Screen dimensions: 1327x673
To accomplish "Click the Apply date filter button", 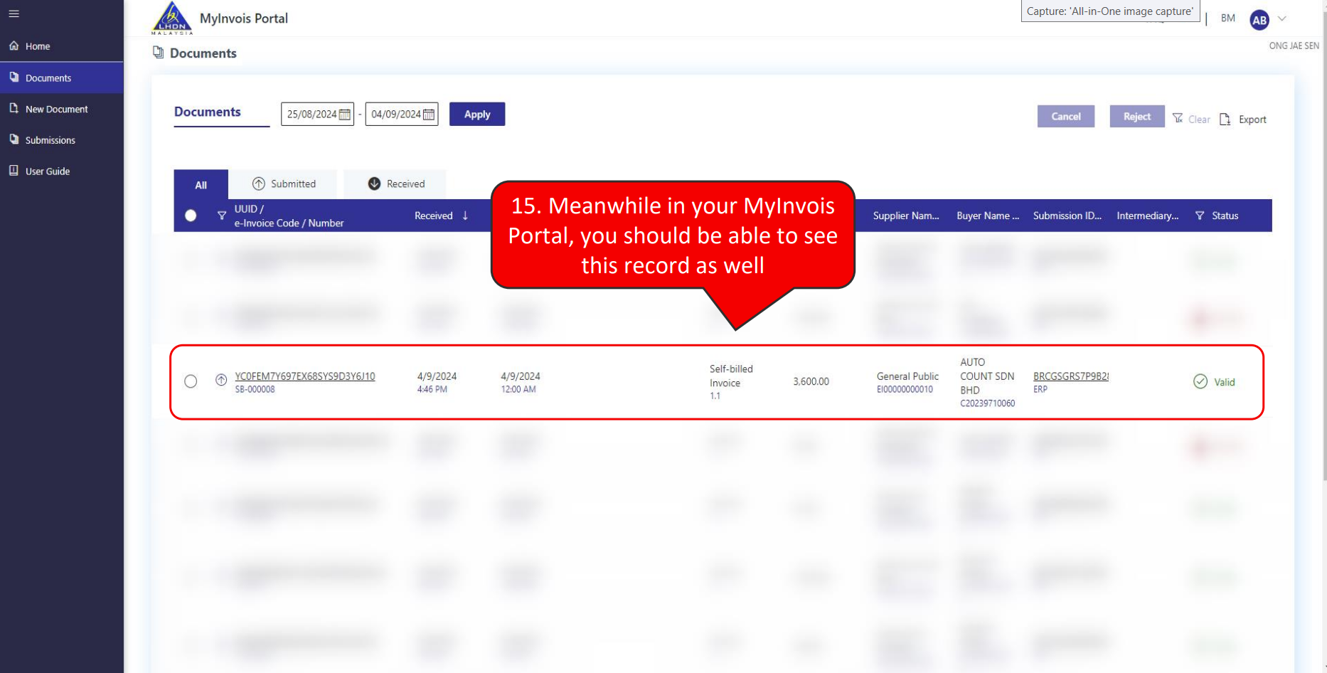I will 477,115.
